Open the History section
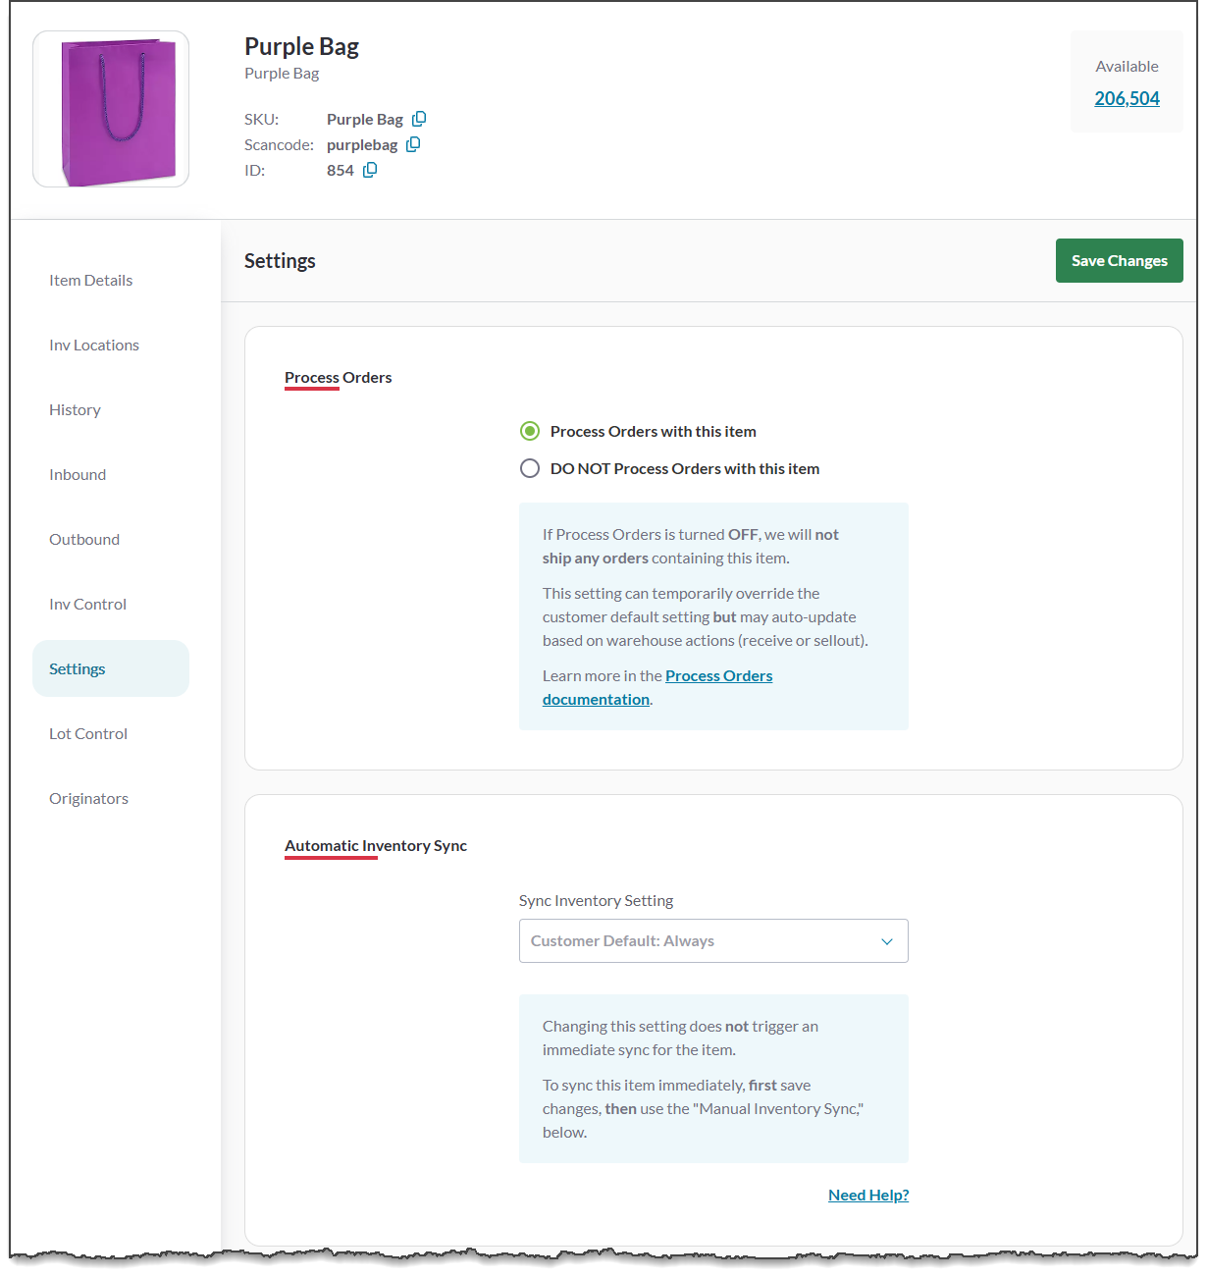This screenshot has height=1277, width=1207. (75, 409)
